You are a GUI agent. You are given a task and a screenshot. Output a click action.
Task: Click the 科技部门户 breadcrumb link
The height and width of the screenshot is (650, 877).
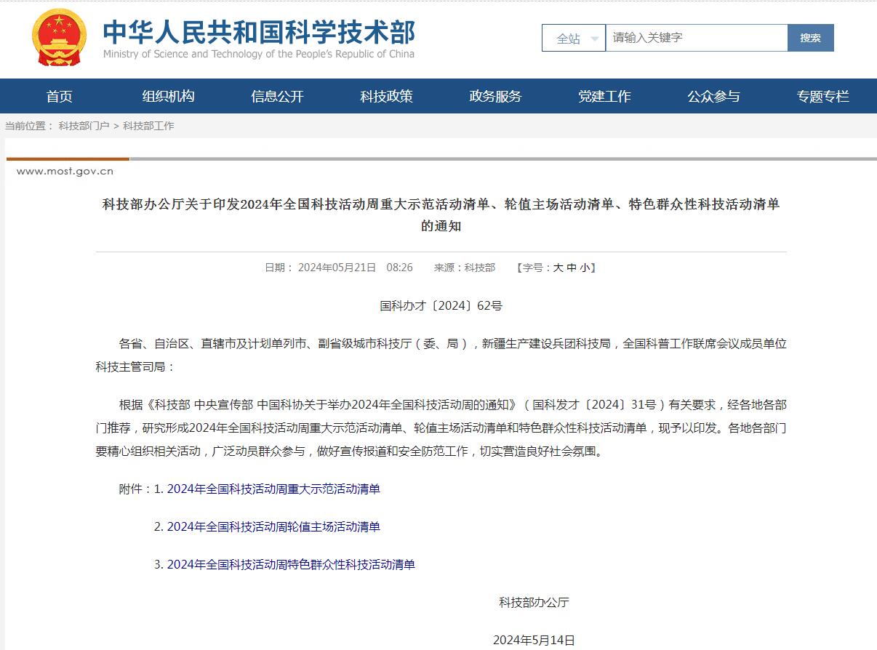click(x=84, y=126)
